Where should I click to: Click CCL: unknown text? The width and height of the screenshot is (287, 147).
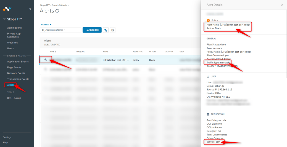click(215, 127)
